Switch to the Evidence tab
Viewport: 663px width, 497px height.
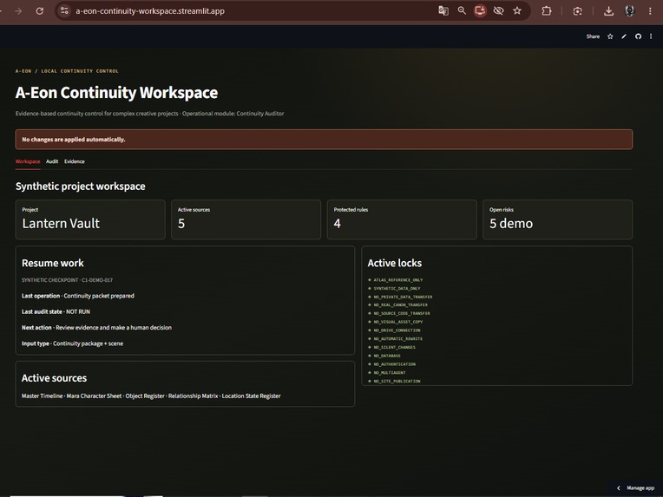click(75, 161)
